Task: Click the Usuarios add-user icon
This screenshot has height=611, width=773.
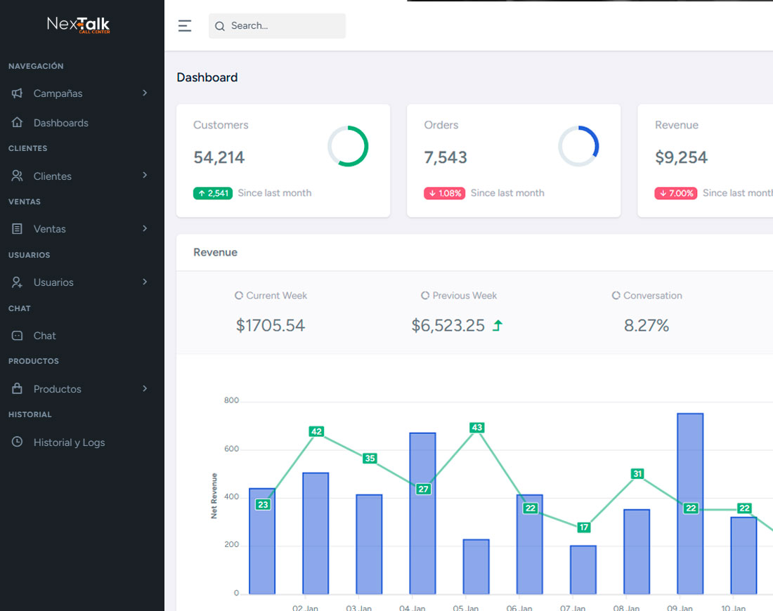Action: tap(18, 282)
